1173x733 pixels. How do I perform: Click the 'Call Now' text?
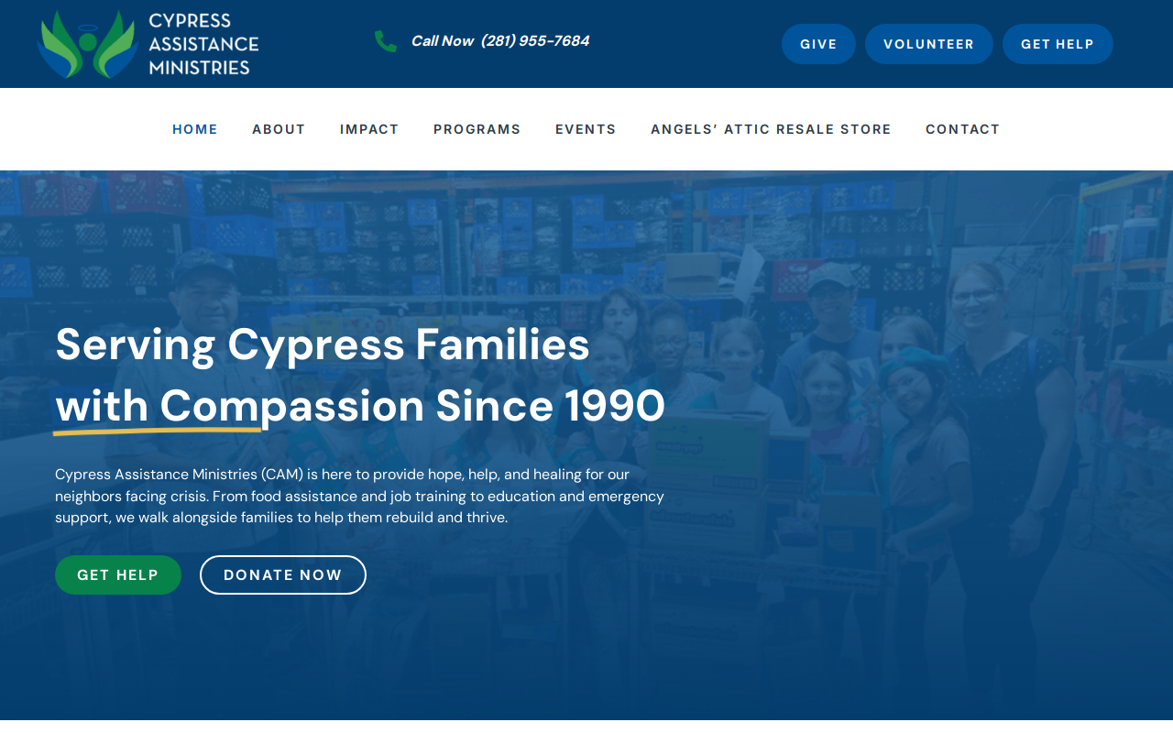coord(442,41)
